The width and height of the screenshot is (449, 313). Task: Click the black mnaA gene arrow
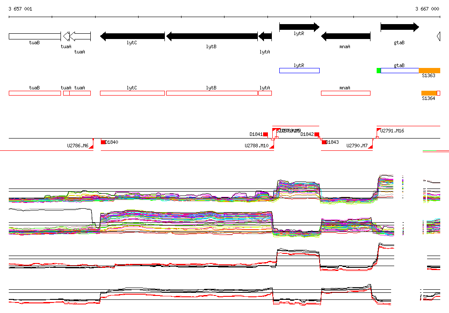point(346,36)
